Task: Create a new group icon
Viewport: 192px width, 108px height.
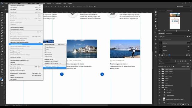Action: pyautogui.click(x=183, y=105)
